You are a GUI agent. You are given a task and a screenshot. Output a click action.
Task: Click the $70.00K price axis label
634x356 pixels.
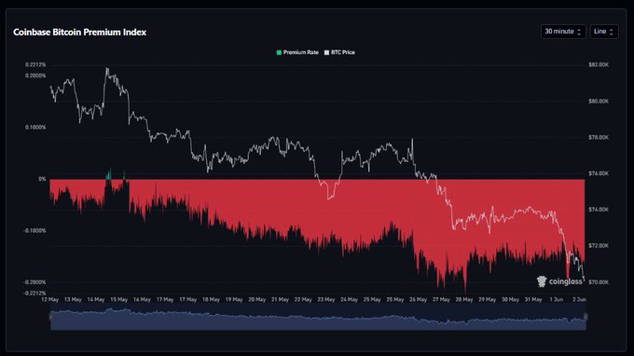[599, 282]
